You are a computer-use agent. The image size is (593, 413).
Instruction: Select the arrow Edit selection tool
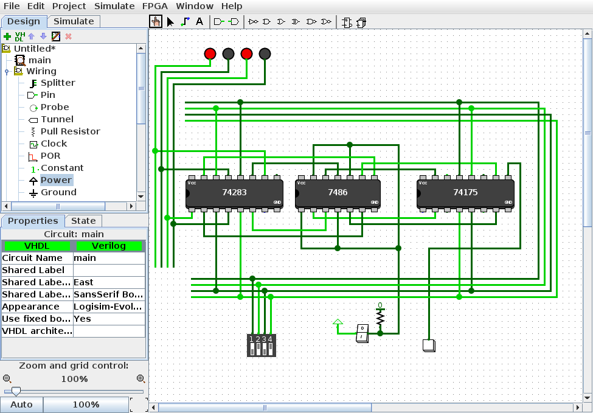pos(170,22)
